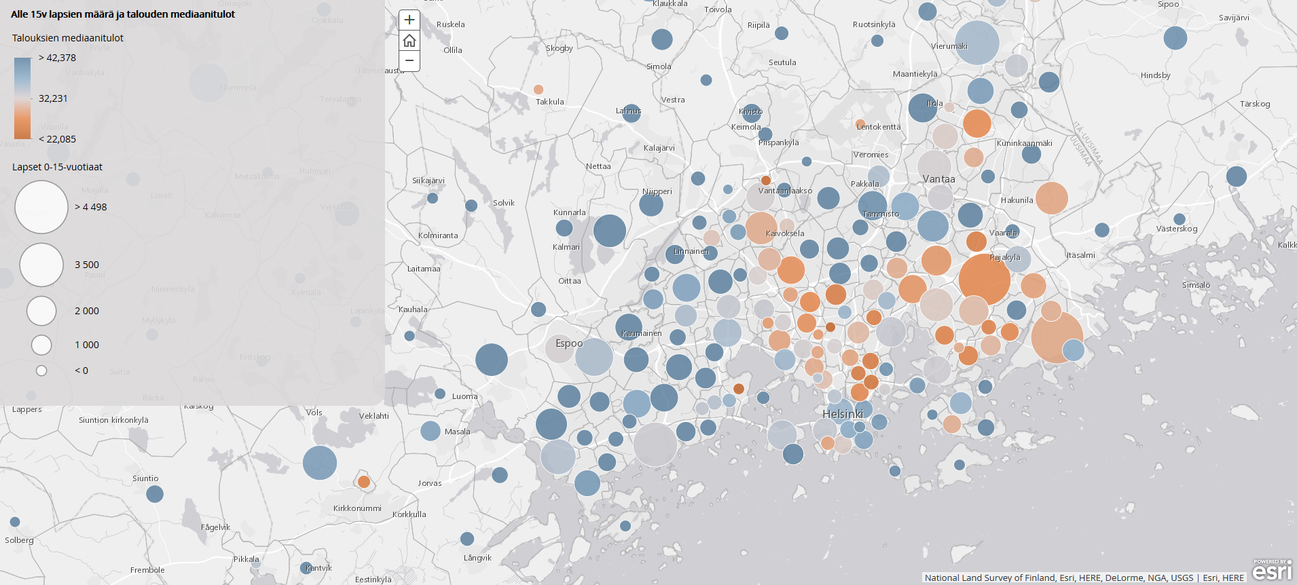Click the Vantaa city label on the map
This screenshot has height=585, width=1297.
[938, 179]
